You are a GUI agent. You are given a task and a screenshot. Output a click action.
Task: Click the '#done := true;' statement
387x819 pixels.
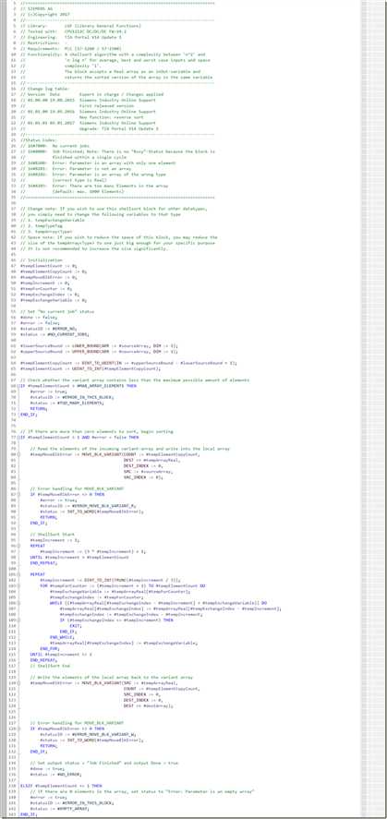click(48, 768)
